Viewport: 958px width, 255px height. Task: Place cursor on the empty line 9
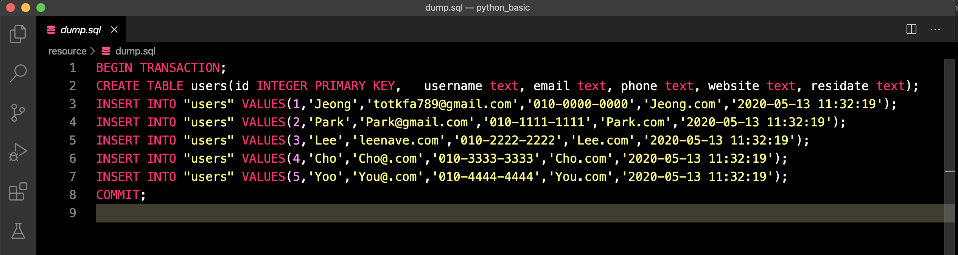(520, 213)
